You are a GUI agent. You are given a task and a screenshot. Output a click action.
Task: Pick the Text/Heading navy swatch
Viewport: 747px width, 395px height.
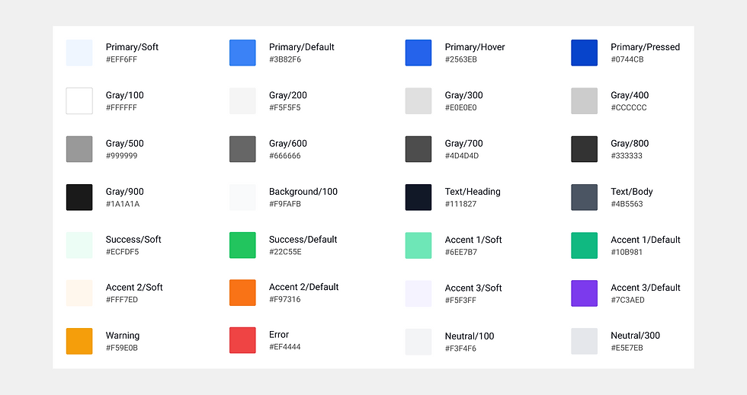click(x=418, y=197)
